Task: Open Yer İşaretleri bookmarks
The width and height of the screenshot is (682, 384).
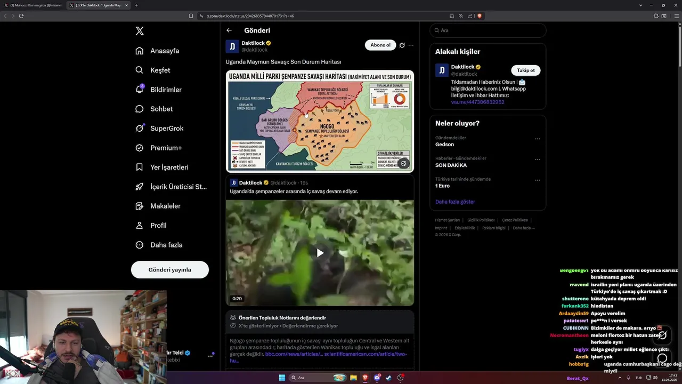Action: (162, 167)
